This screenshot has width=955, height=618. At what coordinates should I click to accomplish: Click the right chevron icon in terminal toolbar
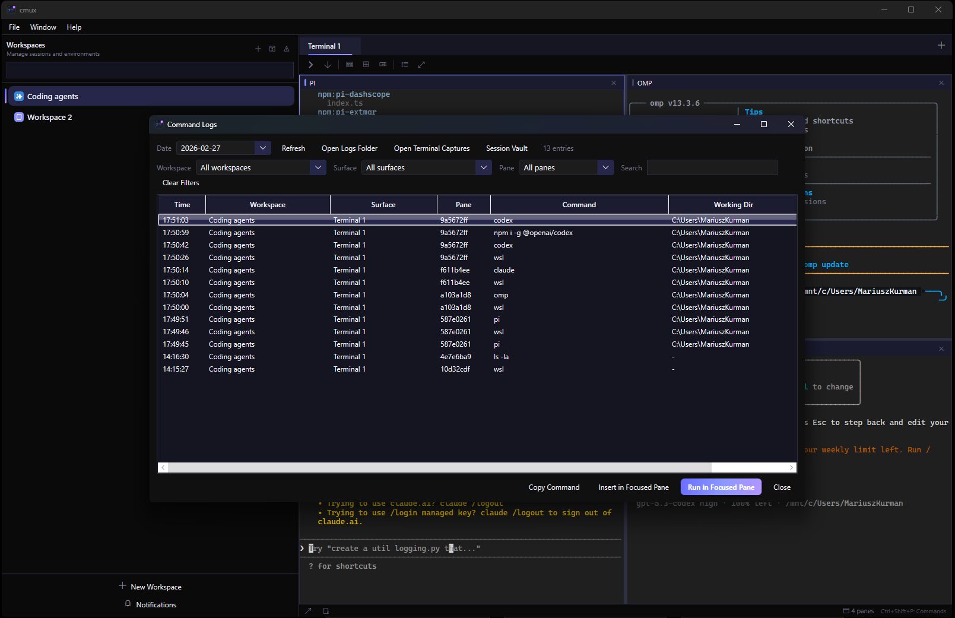[x=310, y=65]
